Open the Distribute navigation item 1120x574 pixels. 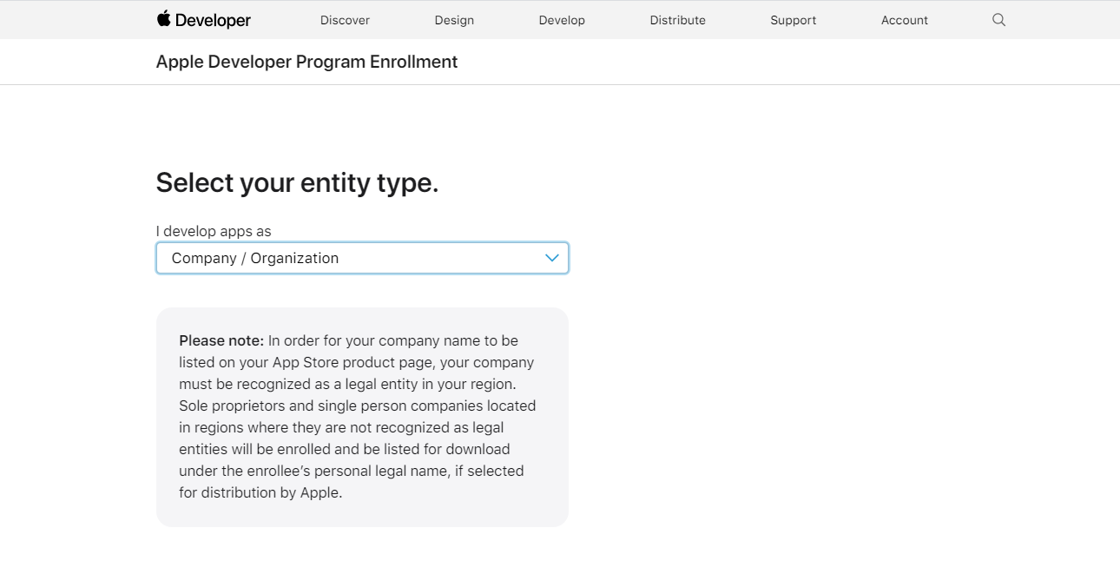[x=677, y=20]
